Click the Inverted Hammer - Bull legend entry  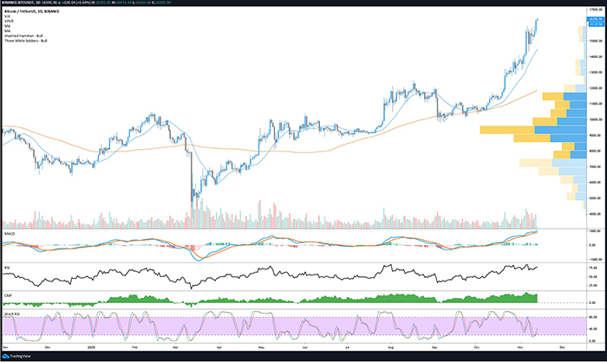[23, 36]
